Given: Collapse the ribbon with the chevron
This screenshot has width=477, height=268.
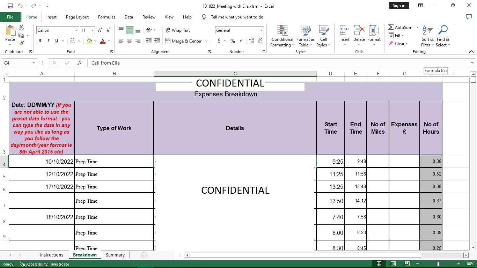Looking at the screenshot, I should [471, 52].
